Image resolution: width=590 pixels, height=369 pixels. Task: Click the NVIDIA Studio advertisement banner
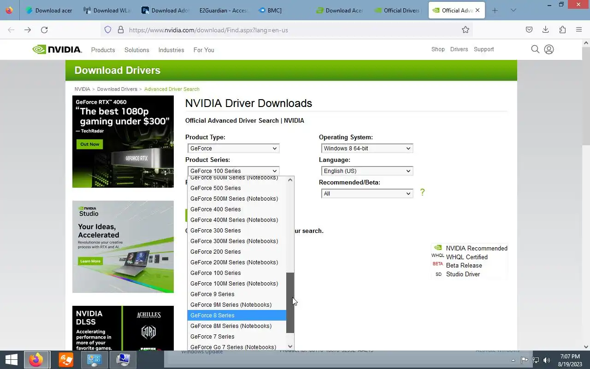pos(123,247)
